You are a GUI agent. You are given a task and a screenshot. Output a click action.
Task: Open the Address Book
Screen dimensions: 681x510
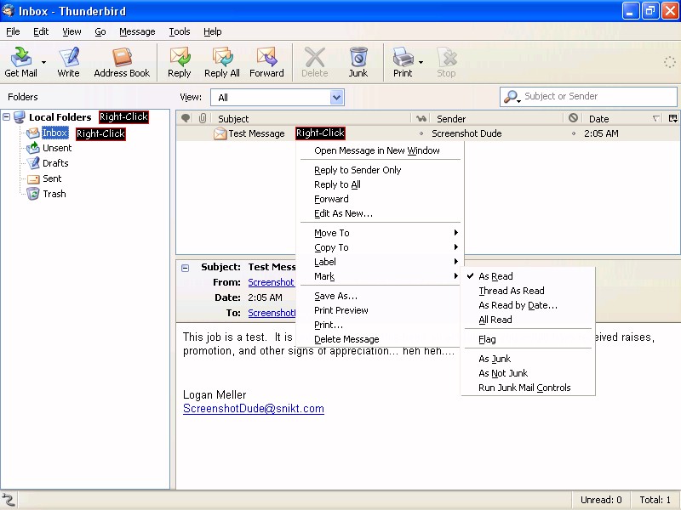pos(122,62)
